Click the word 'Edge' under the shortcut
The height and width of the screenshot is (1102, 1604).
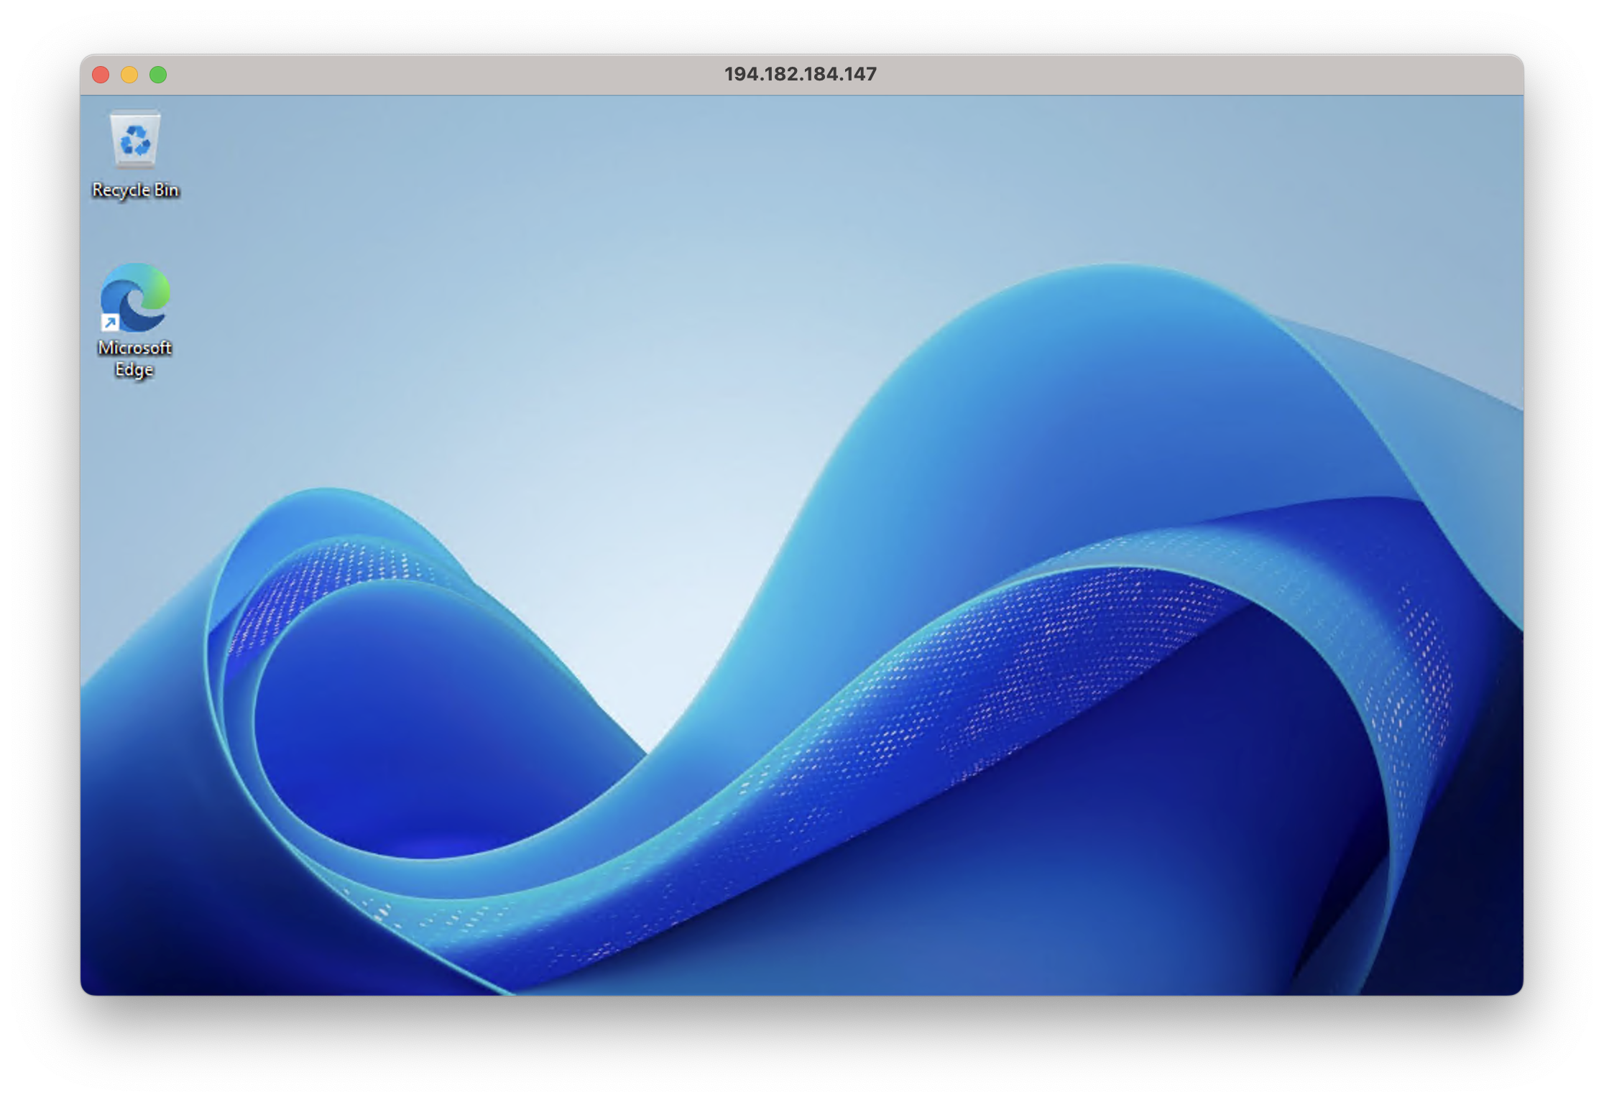tap(134, 369)
